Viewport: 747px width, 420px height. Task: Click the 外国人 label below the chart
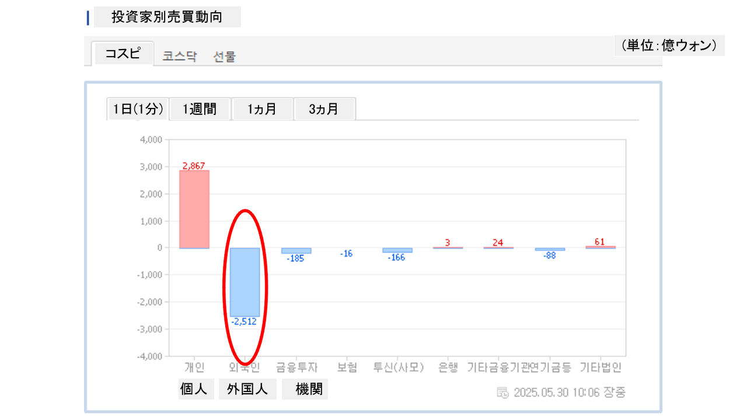click(x=247, y=389)
